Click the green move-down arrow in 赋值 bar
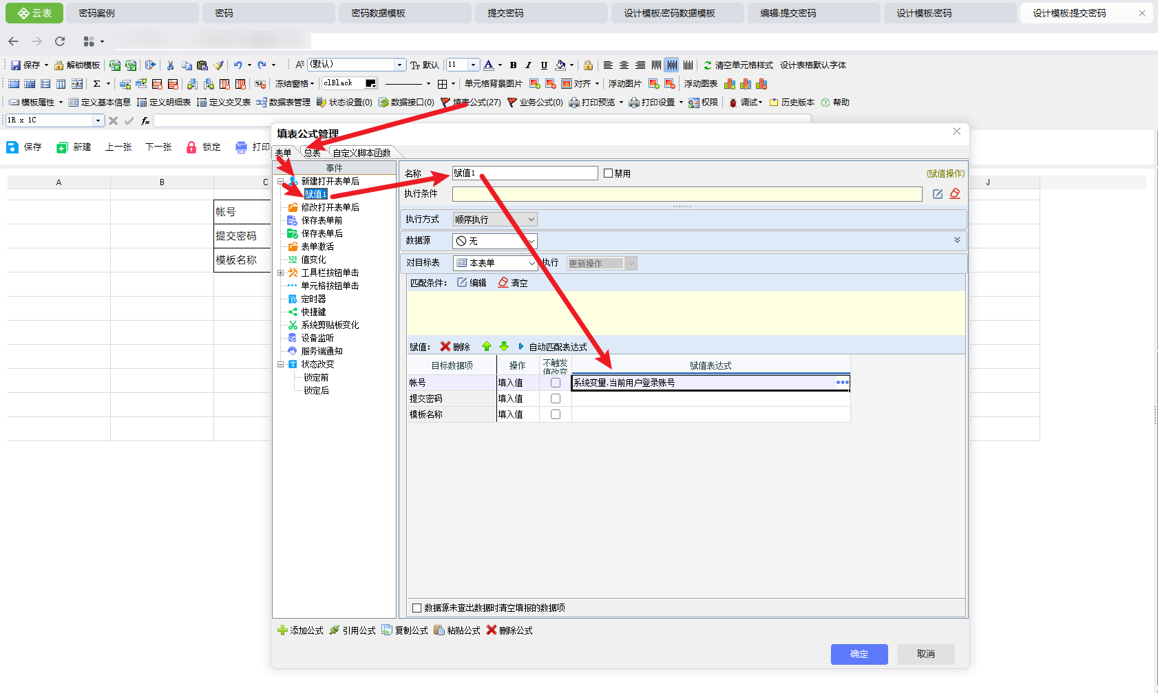 click(504, 347)
